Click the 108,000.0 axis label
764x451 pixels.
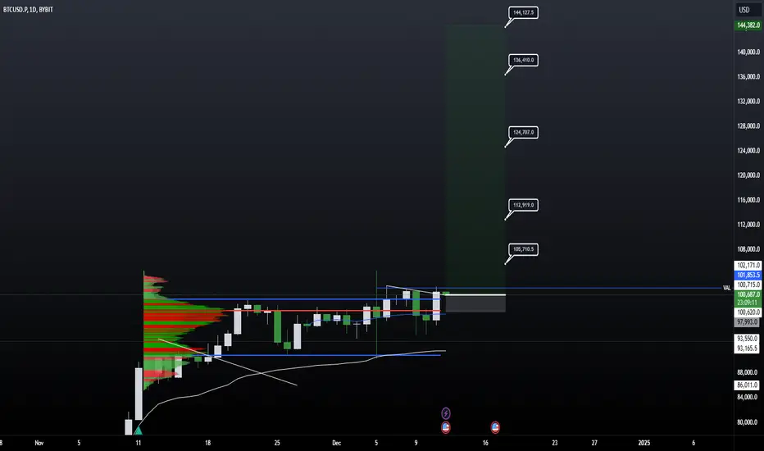click(748, 249)
